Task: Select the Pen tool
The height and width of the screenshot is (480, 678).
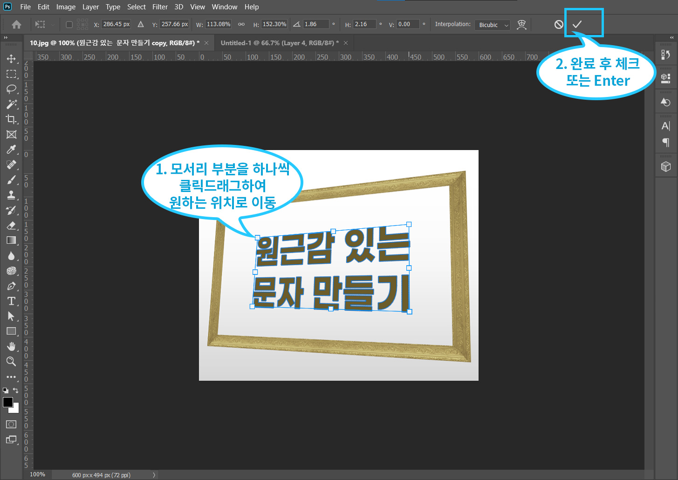Action: (11, 286)
